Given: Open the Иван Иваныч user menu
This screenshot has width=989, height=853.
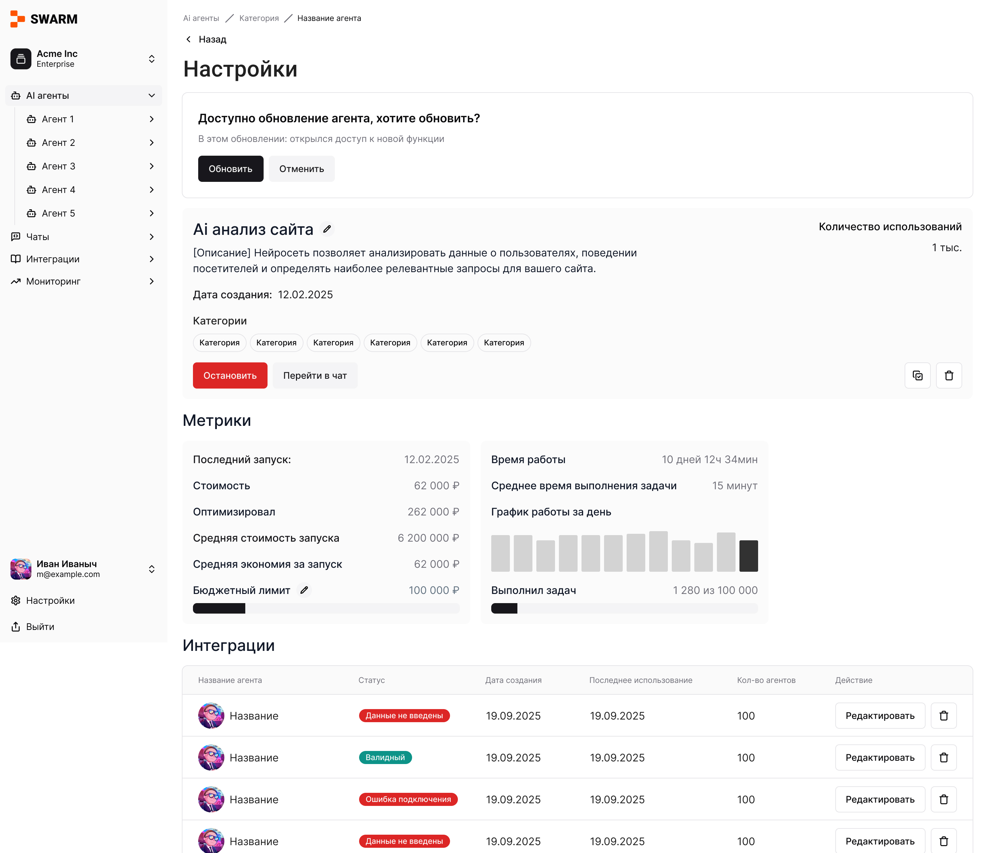Looking at the screenshot, I should click(x=83, y=569).
